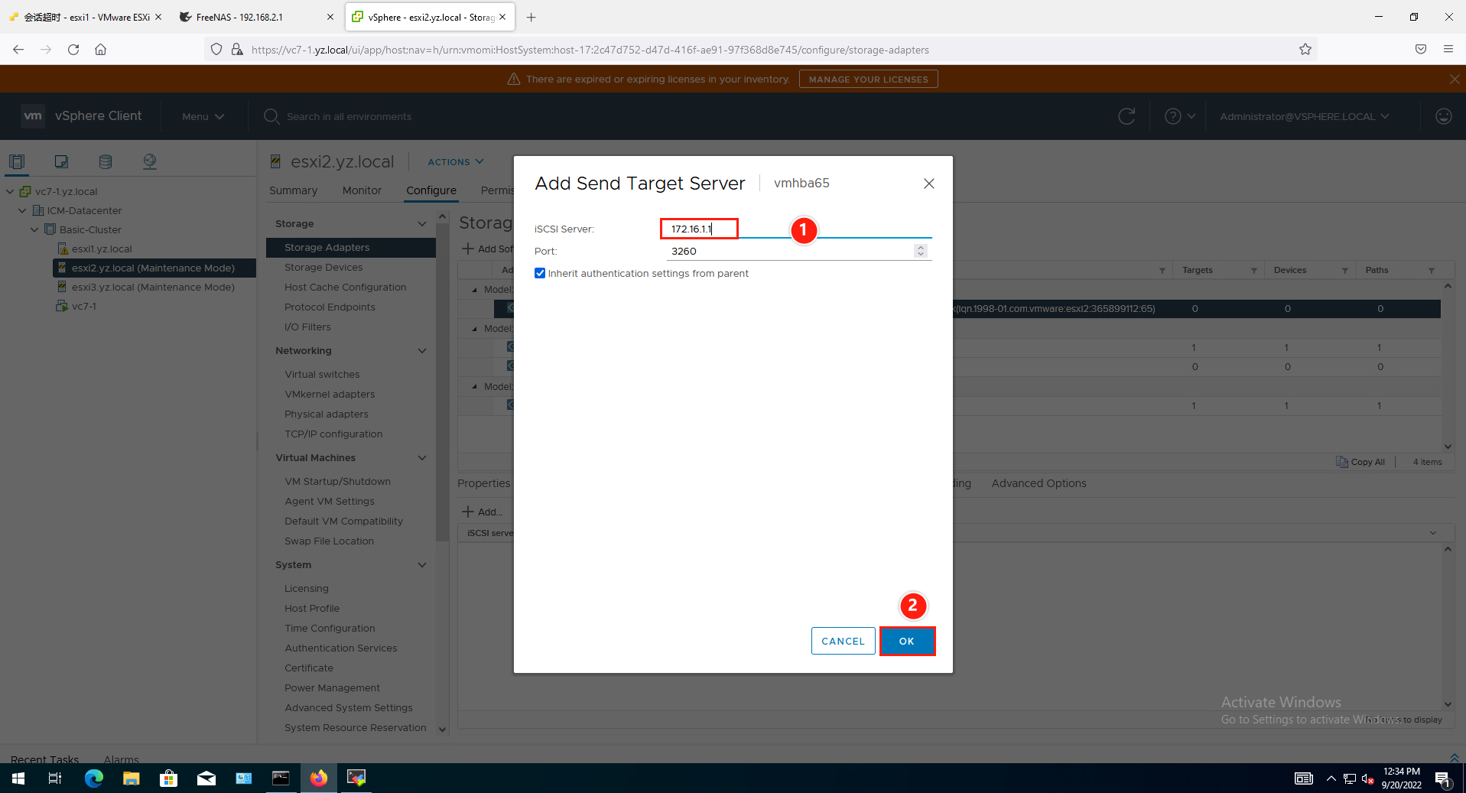Toggle the bookmark star in the address bar

click(x=1305, y=49)
